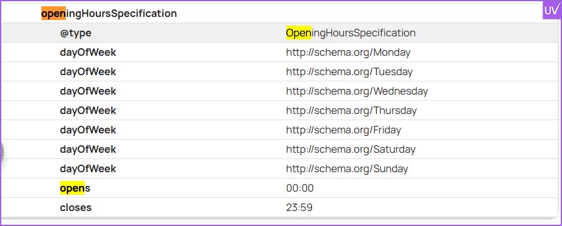
Task: Click the gray handle at left edge
Action: 2,153
